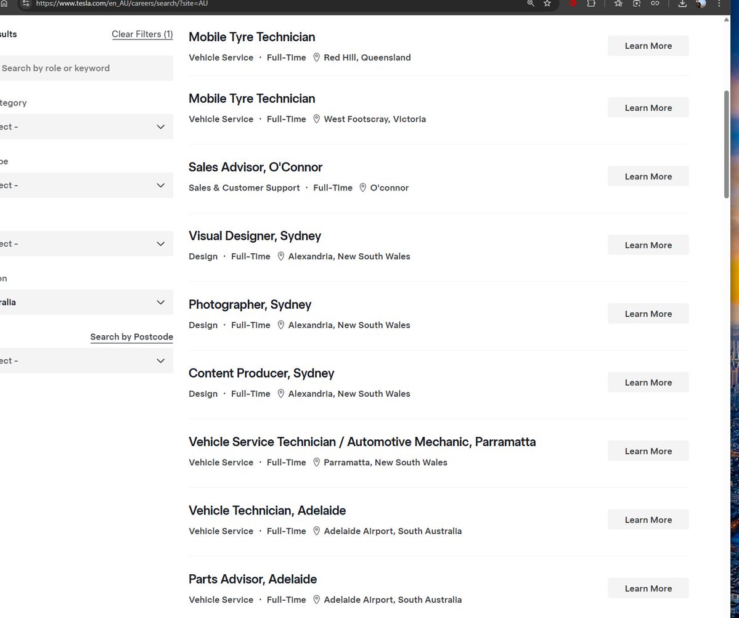Screen dimensions: 739x618
Task: Open the Parts Advisor, Adelaide job title
Action: tap(253, 579)
